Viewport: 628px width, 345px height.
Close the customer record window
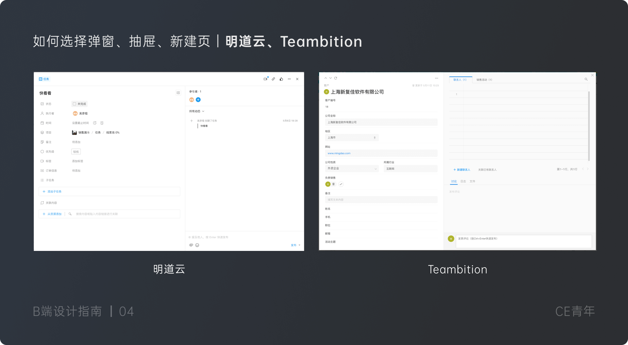[x=592, y=75]
